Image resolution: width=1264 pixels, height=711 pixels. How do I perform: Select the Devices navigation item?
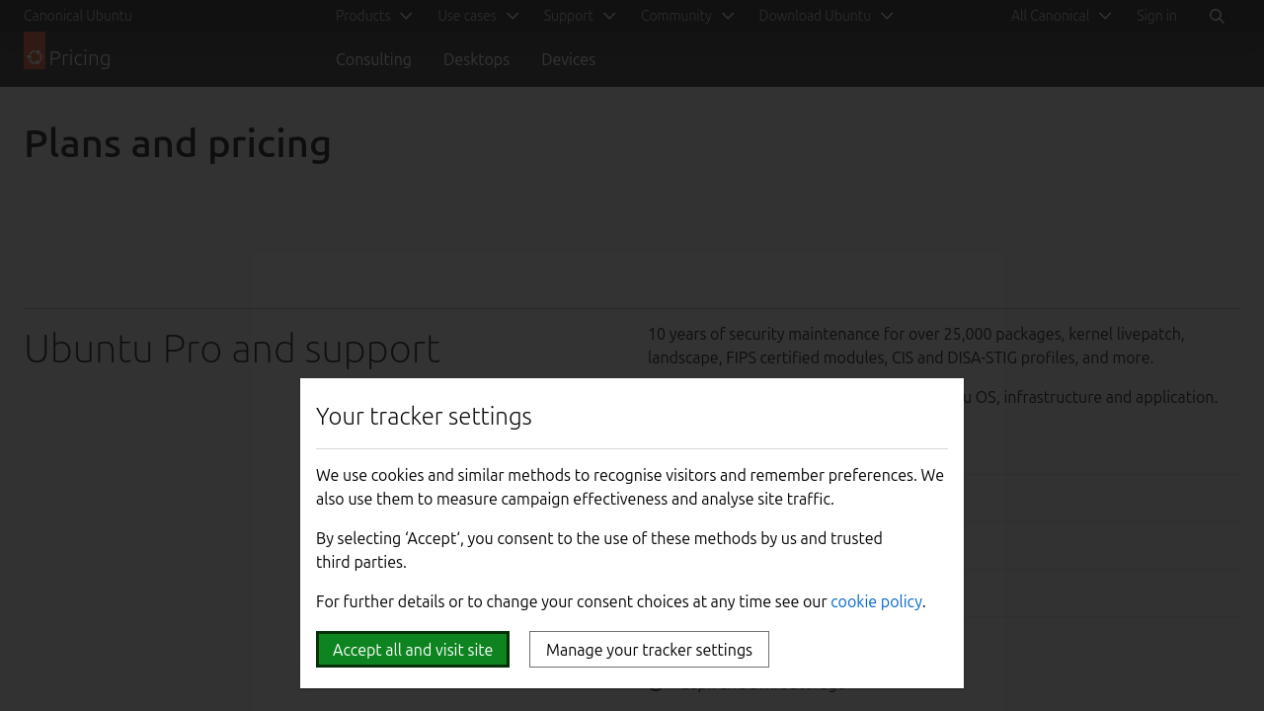[568, 59]
